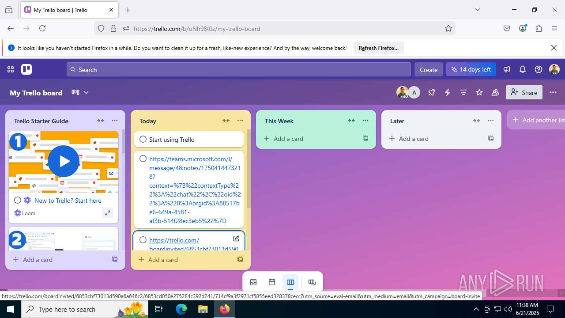Open the Trello app switcher grid icon
The height and width of the screenshot is (318, 565).
(x=11, y=69)
